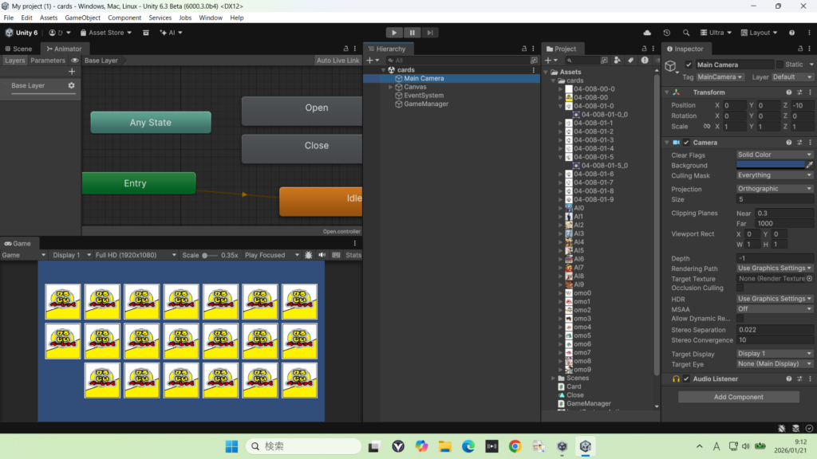Disable the Audio Listener component checkbox

[686, 379]
